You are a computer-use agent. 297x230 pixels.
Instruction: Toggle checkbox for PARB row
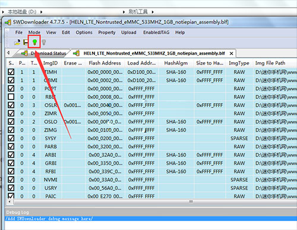click(11, 146)
